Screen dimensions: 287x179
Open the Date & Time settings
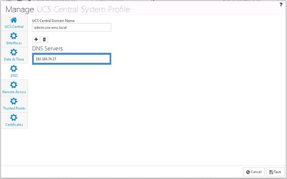(x=14, y=55)
